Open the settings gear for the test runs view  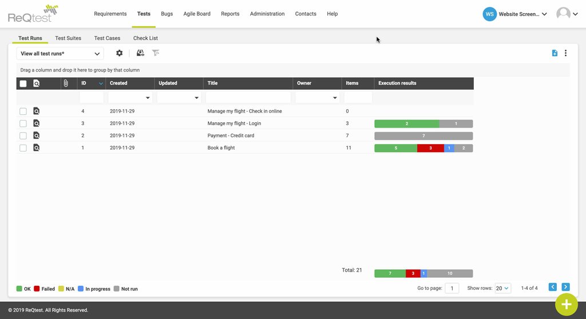(119, 53)
